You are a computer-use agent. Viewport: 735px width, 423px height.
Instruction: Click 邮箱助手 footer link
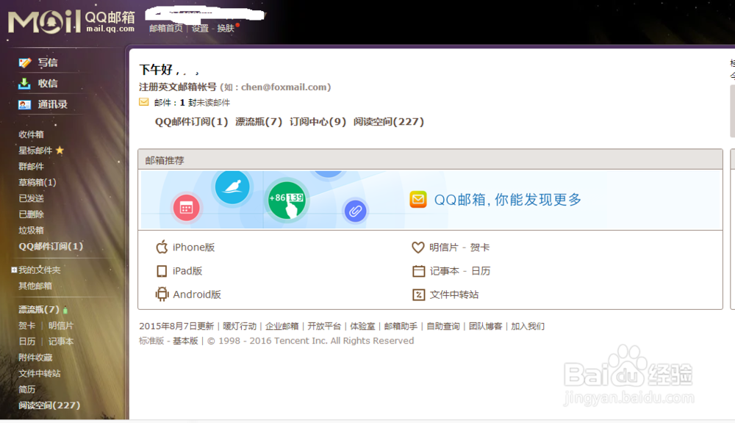point(401,326)
